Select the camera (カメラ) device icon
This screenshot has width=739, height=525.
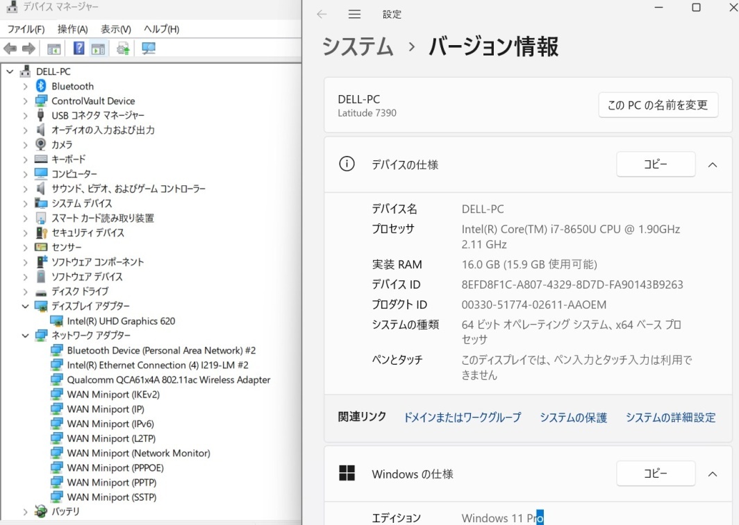(x=41, y=144)
